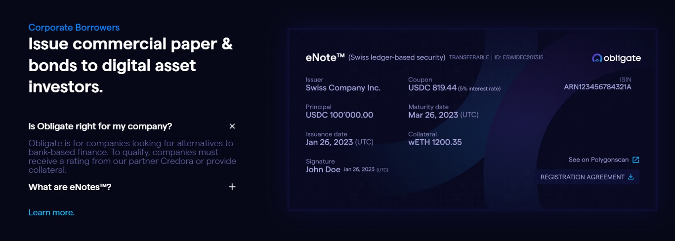Click the external-link icon beside Polygonscan
Image resolution: width=675 pixels, height=241 pixels.
[636, 160]
